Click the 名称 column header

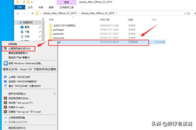tap(51, 19)
